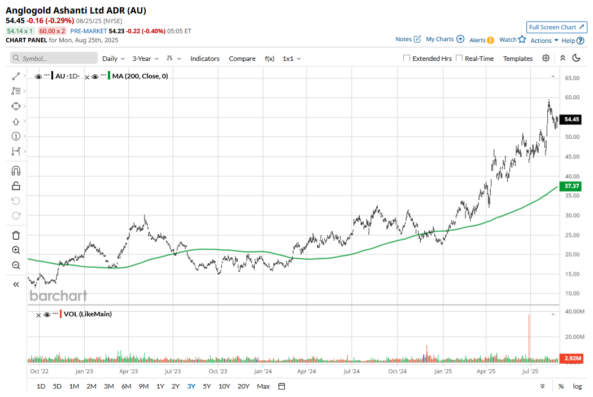Collapse the main price pane chevron
Viewport: 593px width, 397px height.
click(x=553, y=76)
